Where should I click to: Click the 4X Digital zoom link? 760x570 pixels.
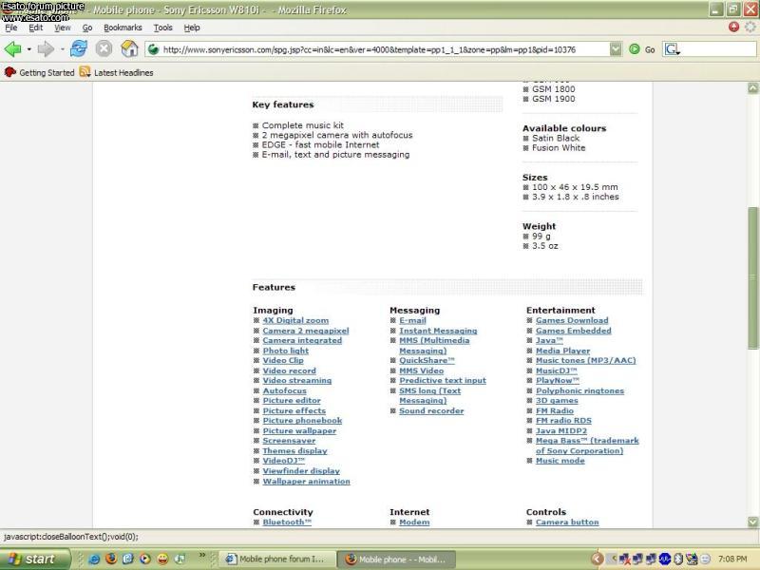coord(295,320)
